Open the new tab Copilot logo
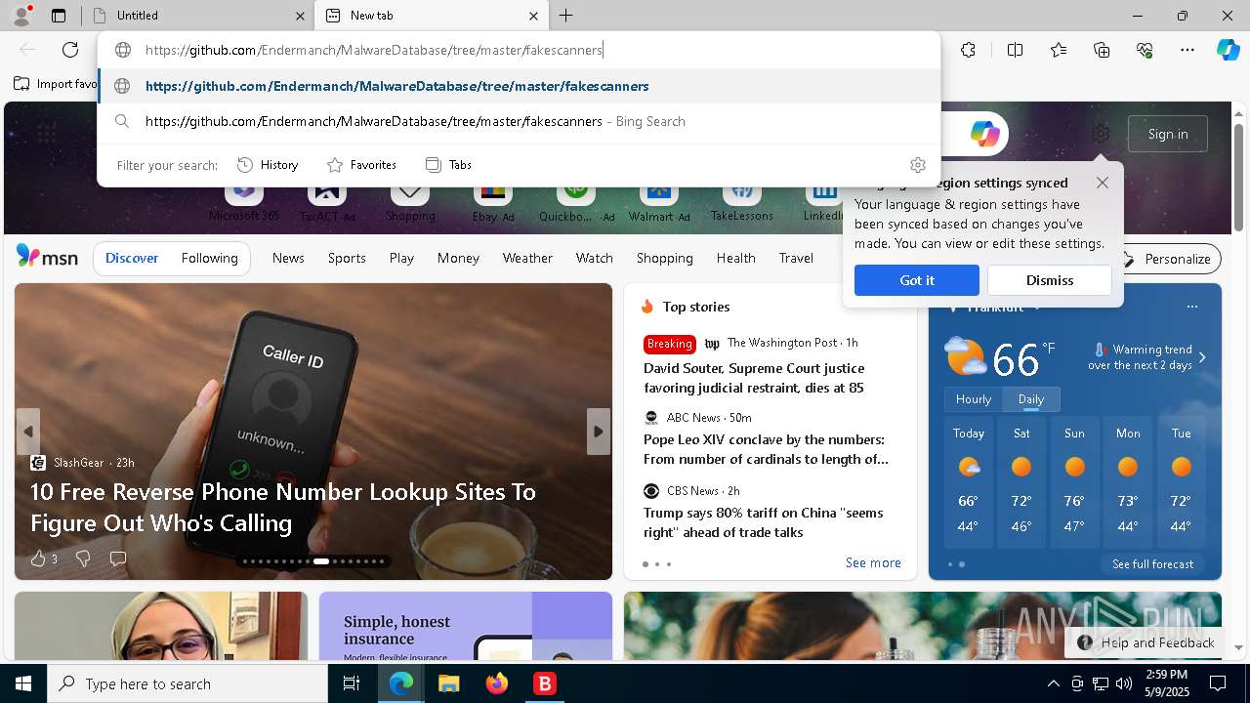The height and width of the screenshot is (703, 1250). 984,134
